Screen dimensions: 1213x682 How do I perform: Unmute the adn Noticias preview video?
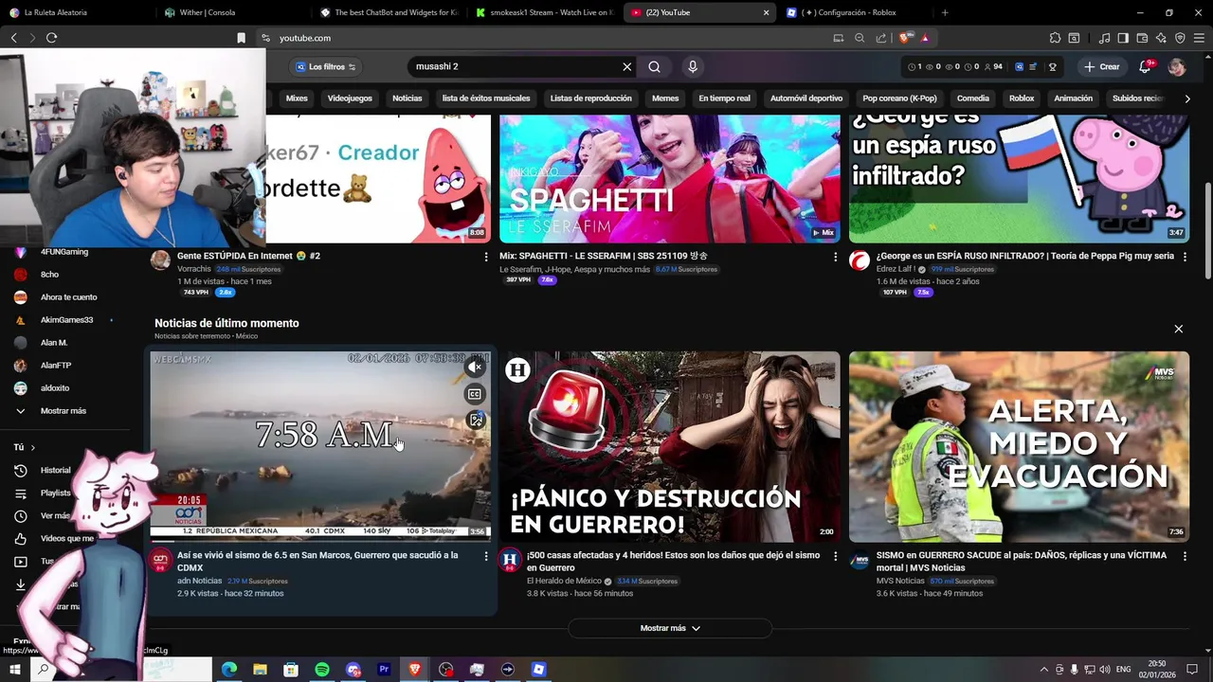pos(477,368)
